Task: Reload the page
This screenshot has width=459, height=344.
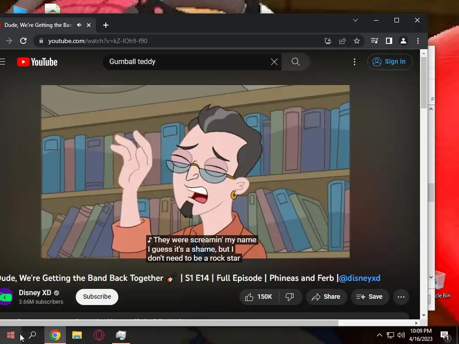Action: (23, 41)
